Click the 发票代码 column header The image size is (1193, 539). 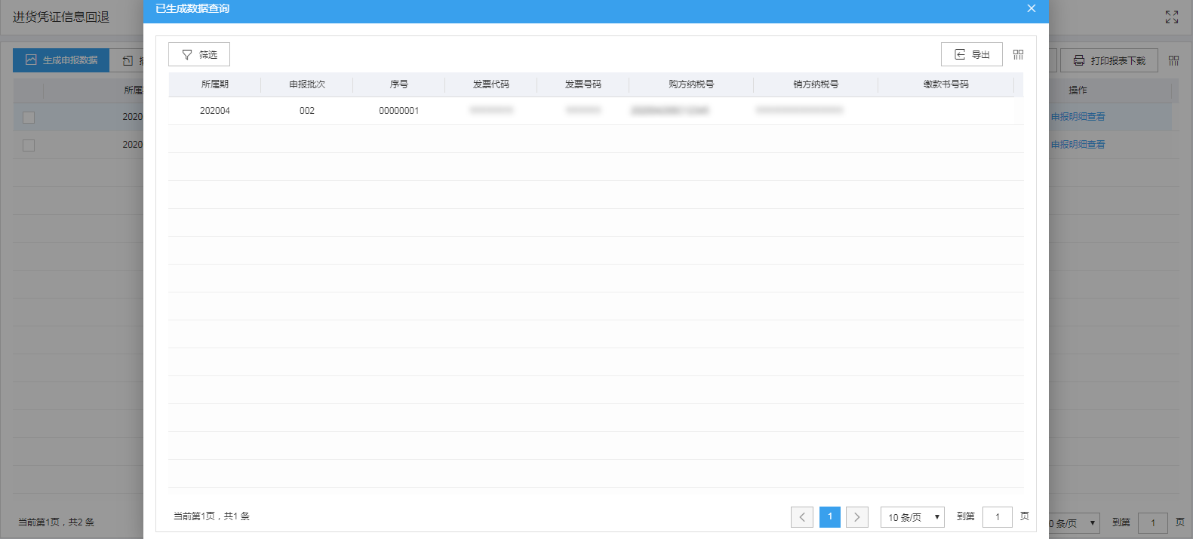coord(491,84)
